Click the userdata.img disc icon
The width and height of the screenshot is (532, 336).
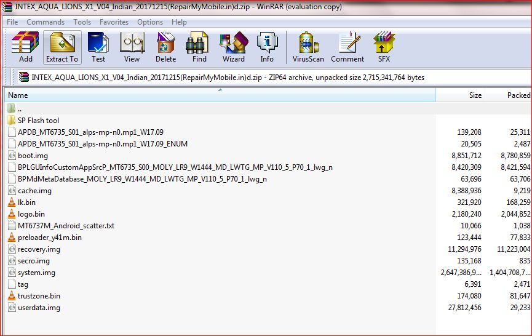tap(12, 308)
